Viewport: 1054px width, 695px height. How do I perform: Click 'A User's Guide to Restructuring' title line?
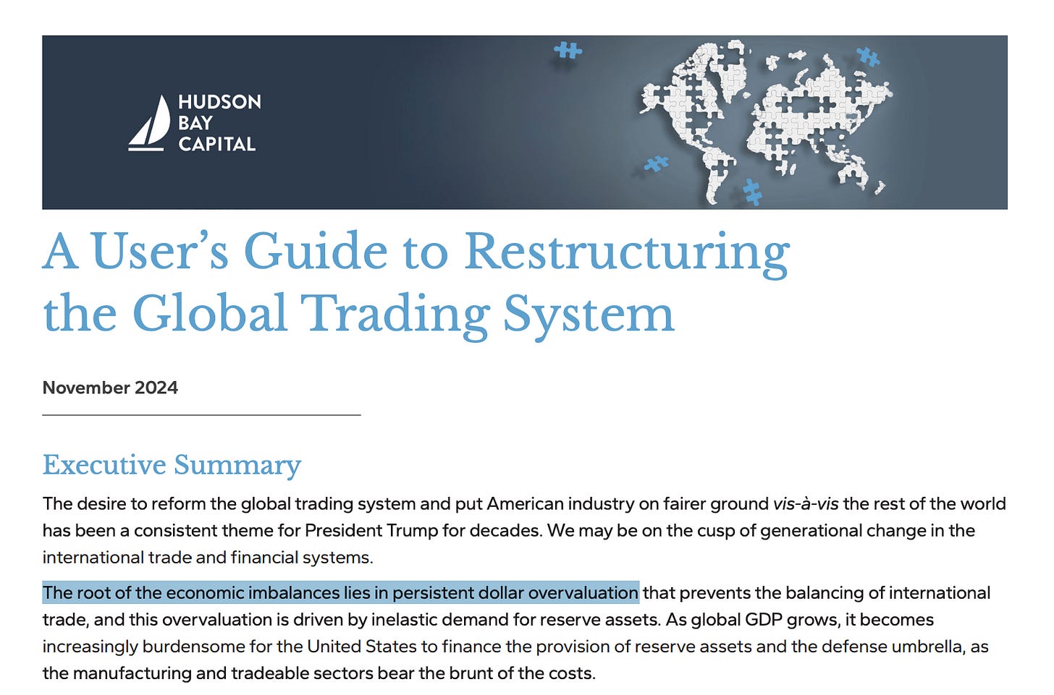click(x=416, y=253)
